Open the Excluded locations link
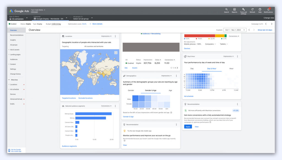Viewport: 282px width, 160px height. [85, 98]
